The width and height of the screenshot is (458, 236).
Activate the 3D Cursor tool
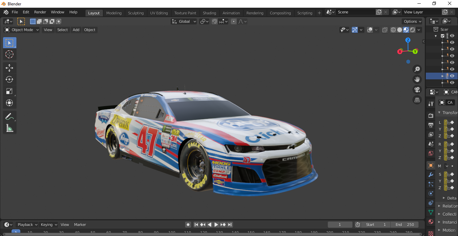9,55
